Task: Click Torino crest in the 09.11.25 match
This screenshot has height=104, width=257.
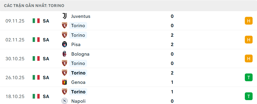Action: point(65,26)
